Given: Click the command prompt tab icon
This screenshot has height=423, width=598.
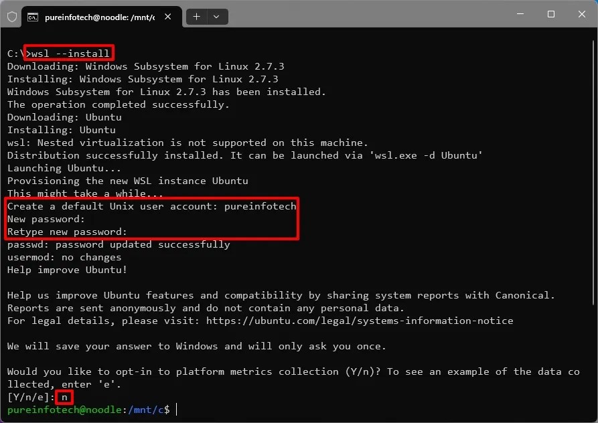Looking at the screenshot, I should click(x=33, y=17).
